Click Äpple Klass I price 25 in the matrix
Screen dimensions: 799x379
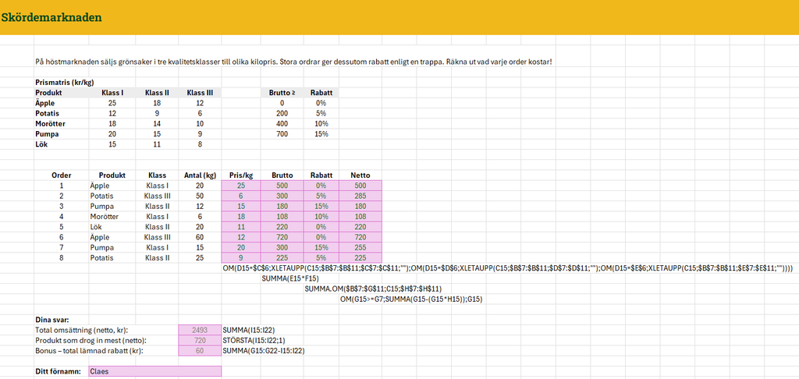(114, 103)
